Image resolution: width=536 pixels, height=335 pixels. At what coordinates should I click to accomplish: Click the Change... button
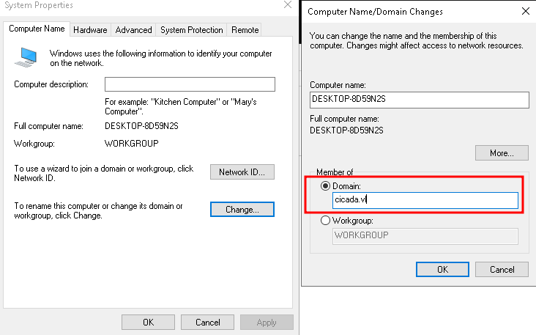[x=242, y=210]
